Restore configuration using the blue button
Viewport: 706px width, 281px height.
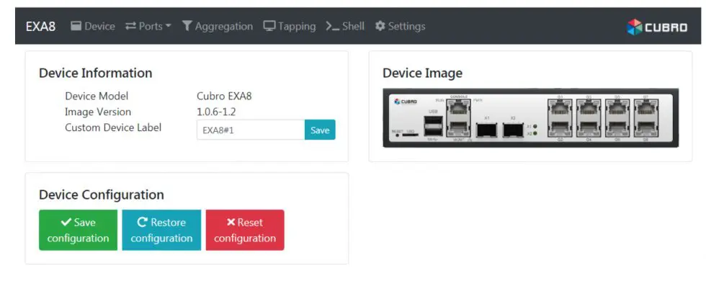(161, 230)
